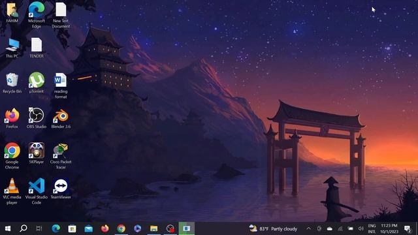Select the Blender 3.6 desktop shortcut
Screen dimensions: 418x235
pos(61,118)
